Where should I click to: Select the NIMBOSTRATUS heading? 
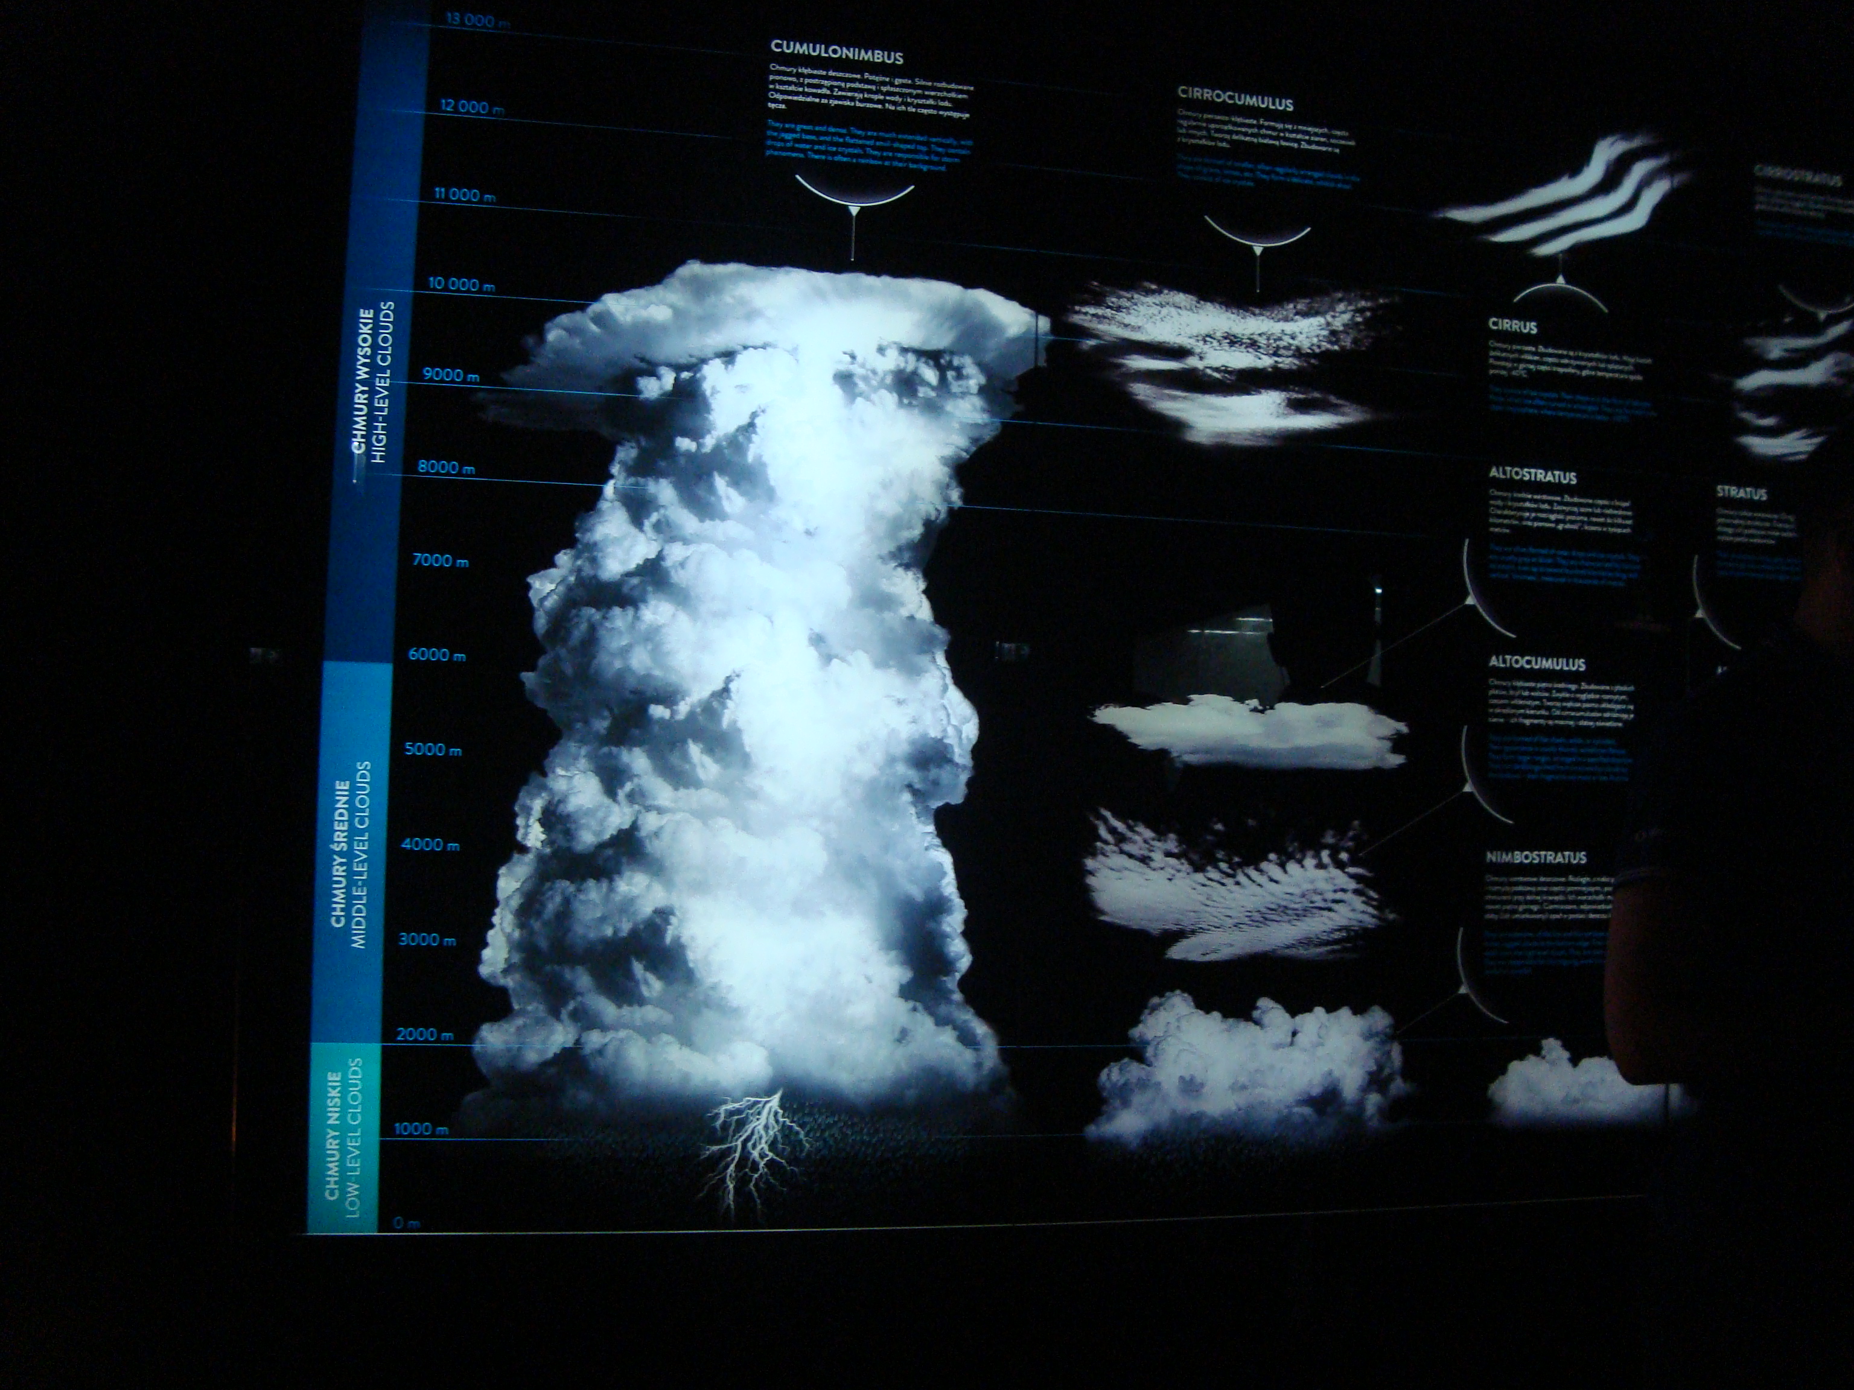(x=1537, y=857)
